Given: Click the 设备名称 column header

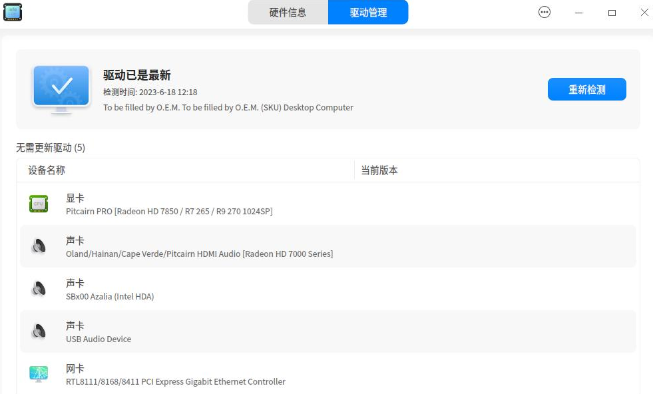Looking at the screenshot, I should [47, 170].
